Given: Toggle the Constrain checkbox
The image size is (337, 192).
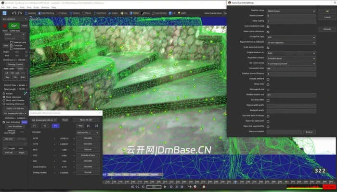Looking at the screenshot, I should (x=12, y=46).
